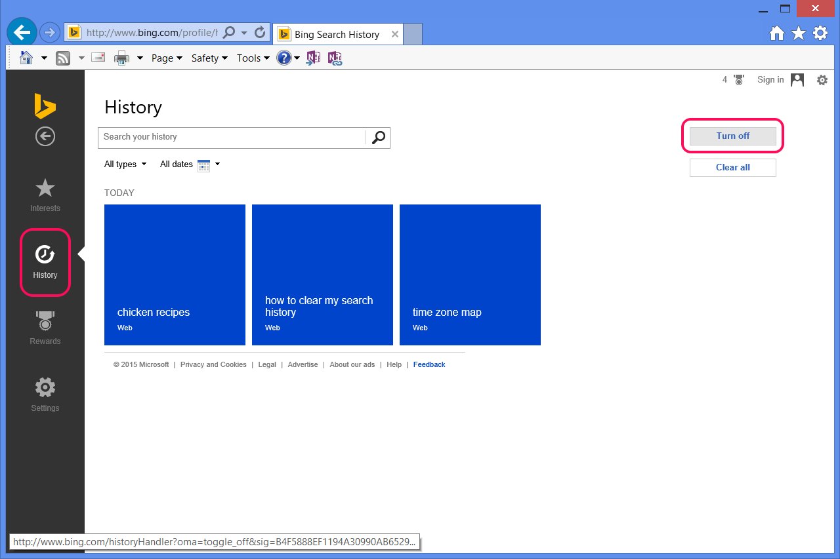840x559 pixels.
Task: Click the Read mail icon
Action: [98, 58]
